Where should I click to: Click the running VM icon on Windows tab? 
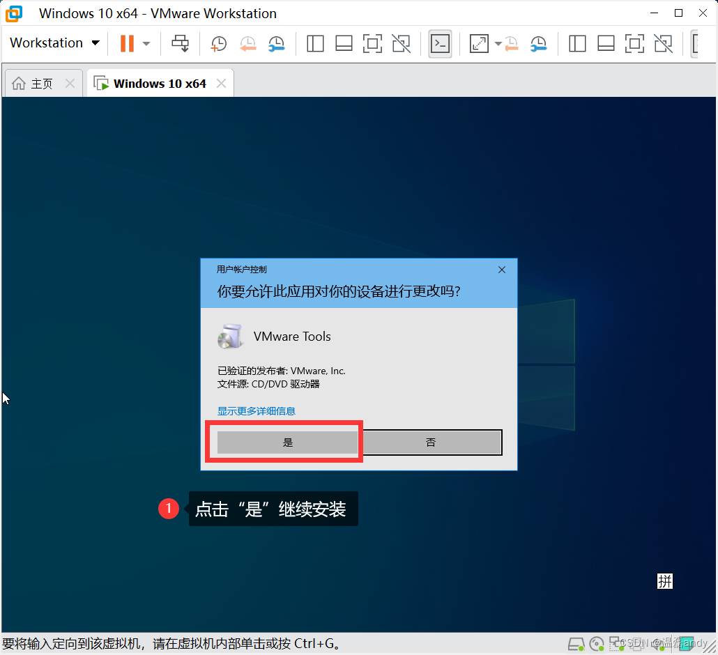point(101,84)
